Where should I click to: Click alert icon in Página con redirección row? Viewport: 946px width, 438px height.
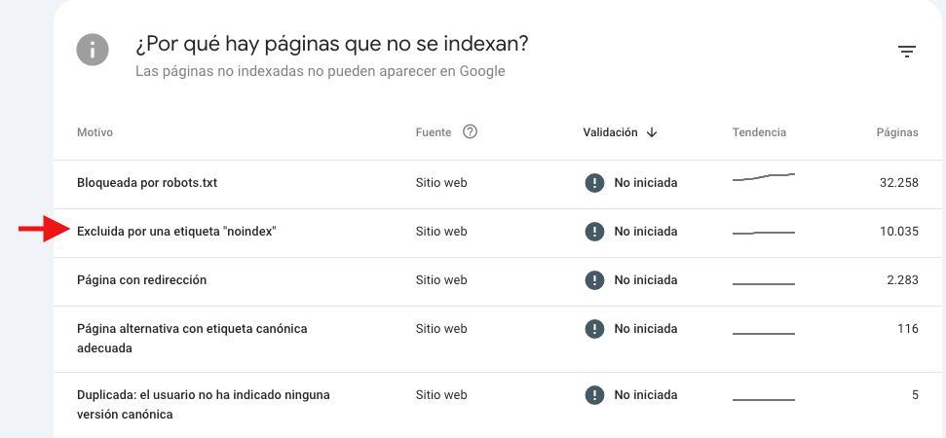[x=594, y=280]
